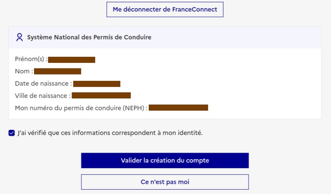Click the "Prénom(s)" label
This screenshot has height=194, width=331.
point(31,60)
